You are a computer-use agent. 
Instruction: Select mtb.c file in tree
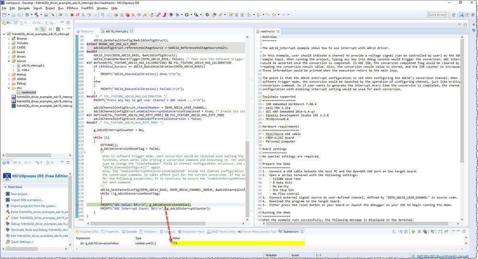25,70
